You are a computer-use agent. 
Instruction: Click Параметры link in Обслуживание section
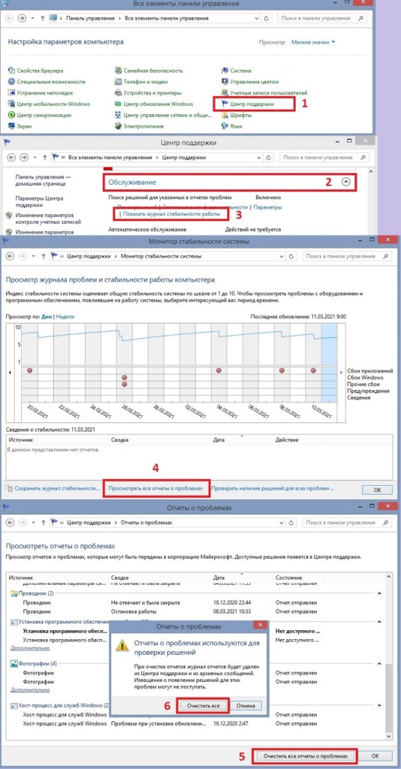[x=267, y=207]
